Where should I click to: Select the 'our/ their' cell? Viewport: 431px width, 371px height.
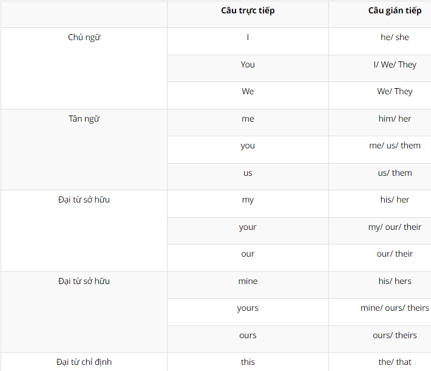coord(395,254)
